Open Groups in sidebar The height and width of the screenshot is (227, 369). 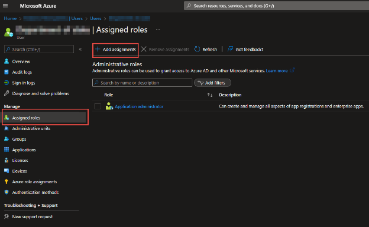pos(19,139)
